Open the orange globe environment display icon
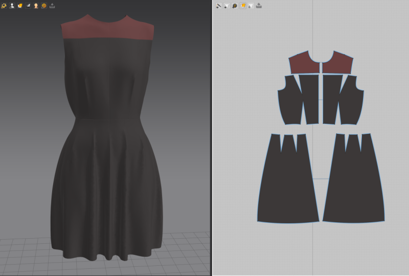This screenshot has width=409, height=276. coord(44,6)
